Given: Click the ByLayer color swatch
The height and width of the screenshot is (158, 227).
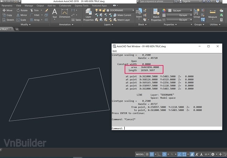Looking at the screenshot, I should click(x=170, y=10).
